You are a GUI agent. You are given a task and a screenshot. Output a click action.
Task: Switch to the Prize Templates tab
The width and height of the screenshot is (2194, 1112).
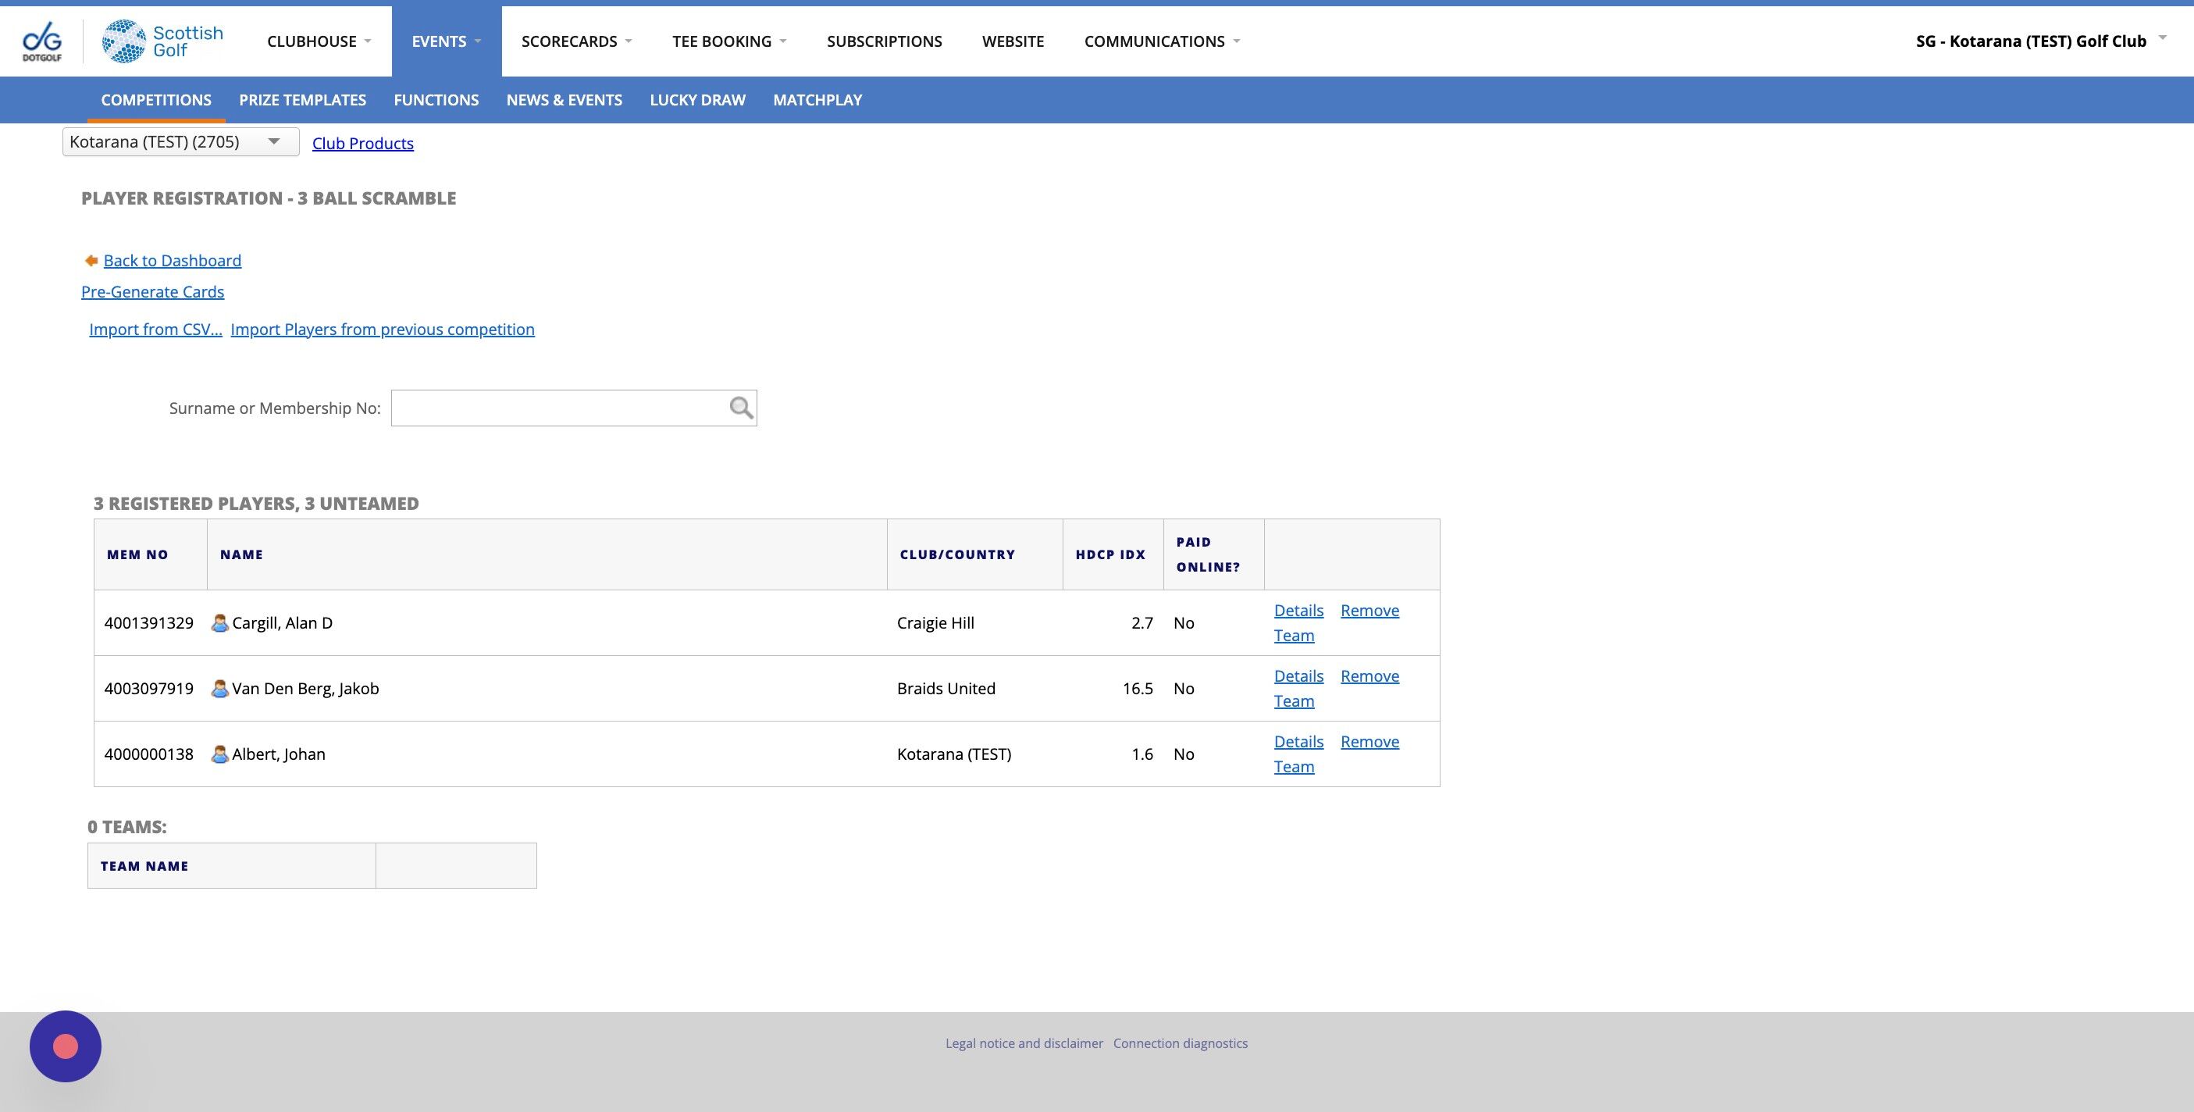tap(302, 100)
